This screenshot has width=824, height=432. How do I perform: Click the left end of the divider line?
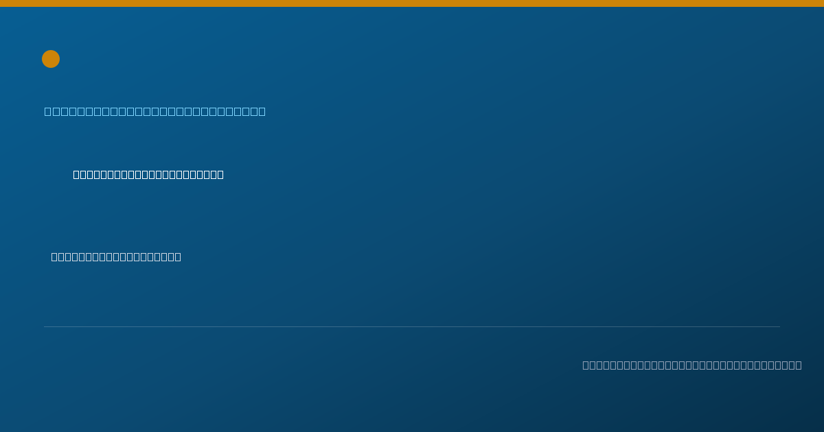(x=45, y=326)
